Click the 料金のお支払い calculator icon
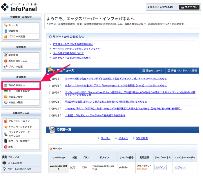Image resolution: width=203 pixels, height=176 pixels. point(6,85)
